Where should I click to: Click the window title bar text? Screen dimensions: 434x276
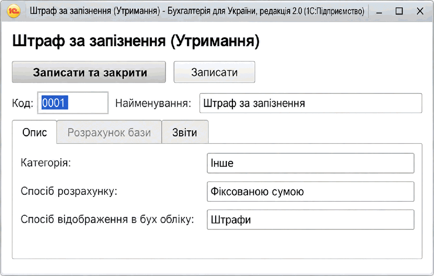[197, 11]
